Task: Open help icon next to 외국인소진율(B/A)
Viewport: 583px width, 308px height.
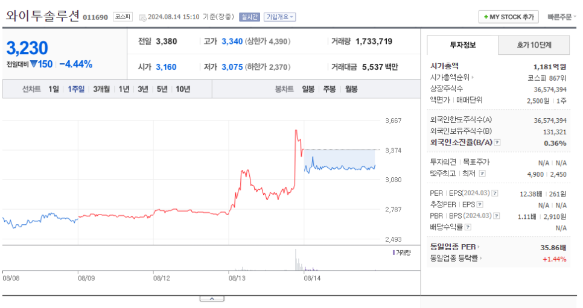Action: [x=497, y=143]
